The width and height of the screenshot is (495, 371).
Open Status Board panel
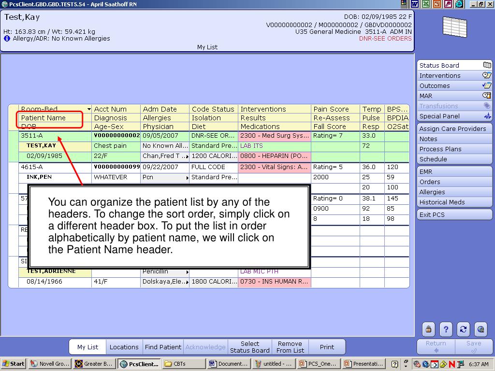[x=454, y=65]
